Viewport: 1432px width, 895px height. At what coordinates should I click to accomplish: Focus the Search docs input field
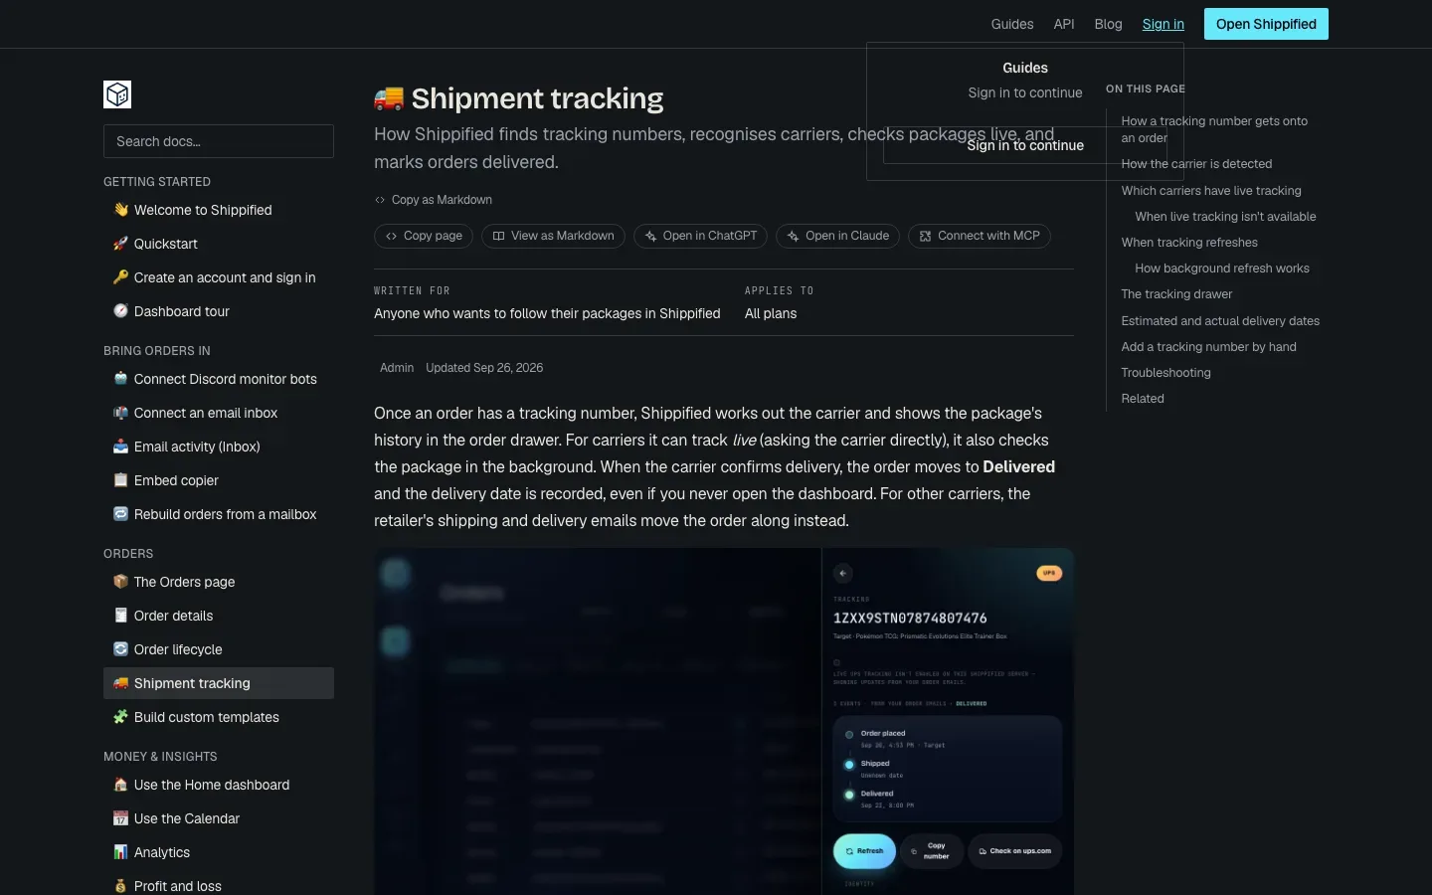pos(219,141)
